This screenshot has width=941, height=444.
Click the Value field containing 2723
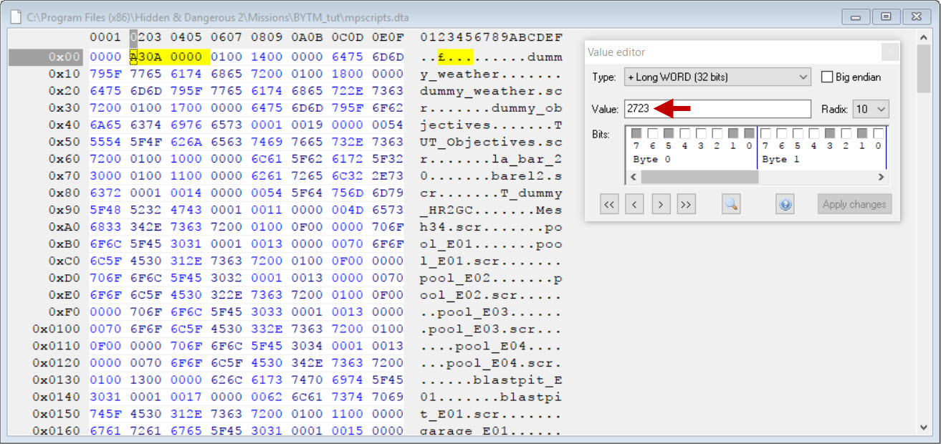coord(717,109)
